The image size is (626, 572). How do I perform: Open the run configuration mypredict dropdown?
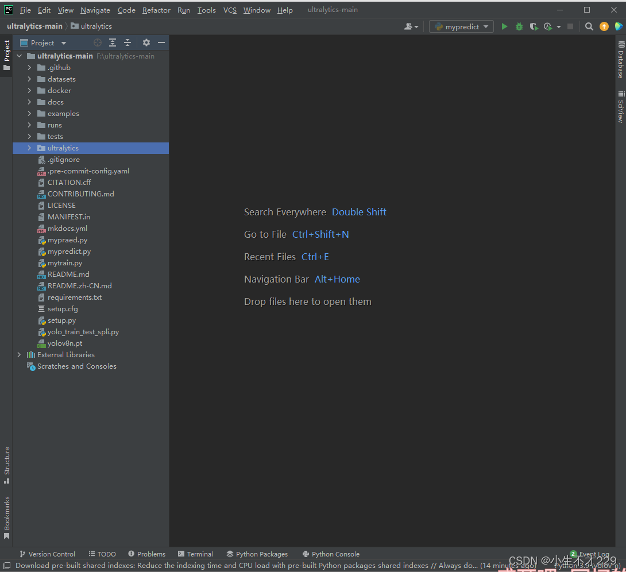(461, 26)
